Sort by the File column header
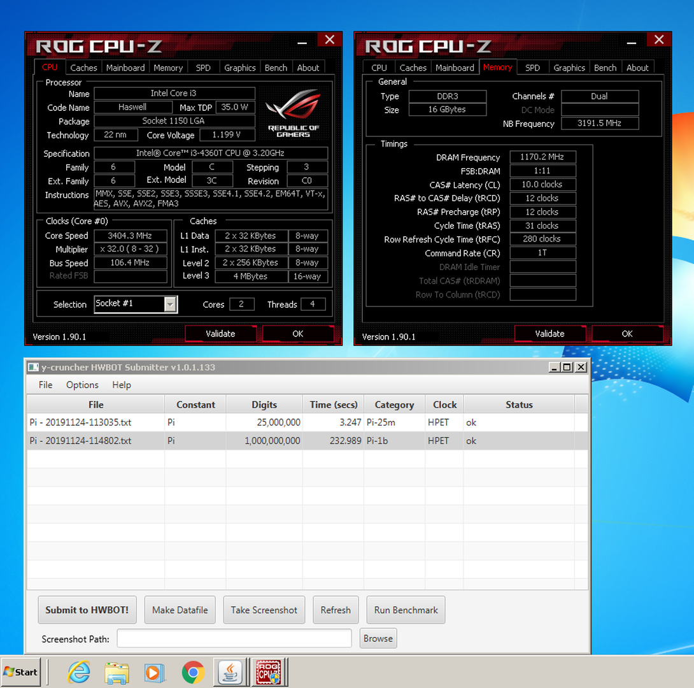The height and width of the screenshot is (688, 694). [x=96, y=405]
